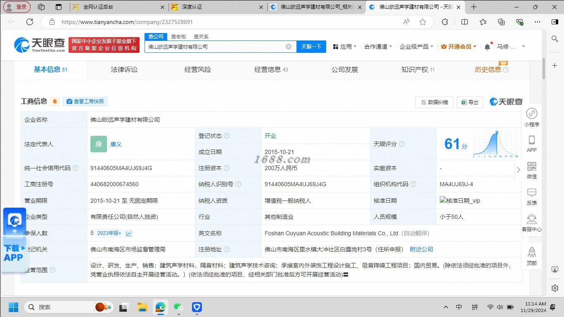Viewport: 564px width, 317px height.
Task: Expand the 开通会员 dropdown
Action: (x=459, y=47)
